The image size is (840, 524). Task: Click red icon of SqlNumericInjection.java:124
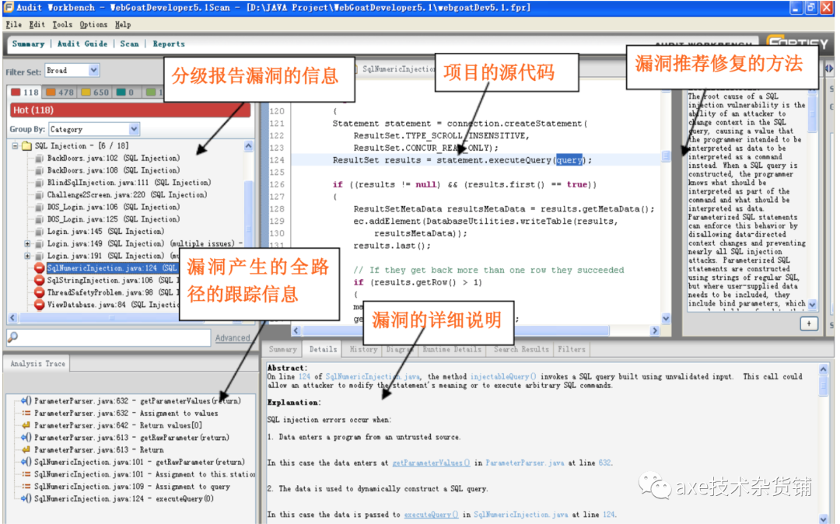coord(39,267)
